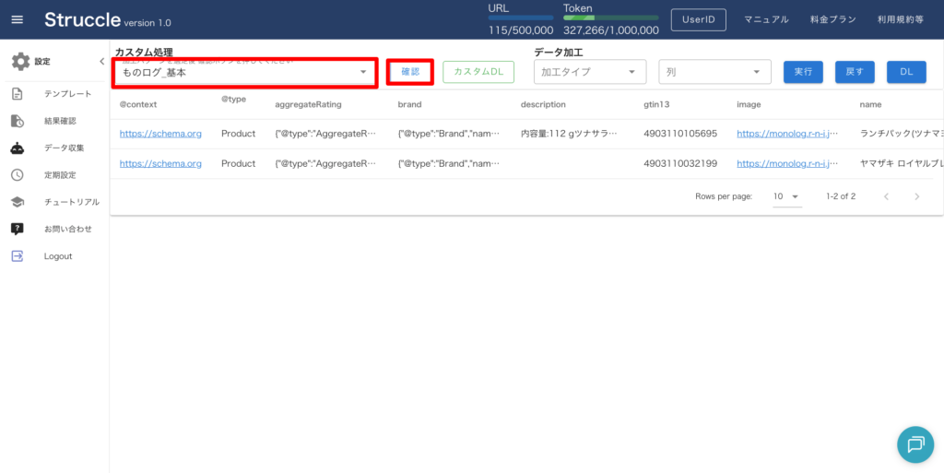This screenshot has width=944, height=473.
Task: Open the chat widget bubble
Action: (914, 444)
